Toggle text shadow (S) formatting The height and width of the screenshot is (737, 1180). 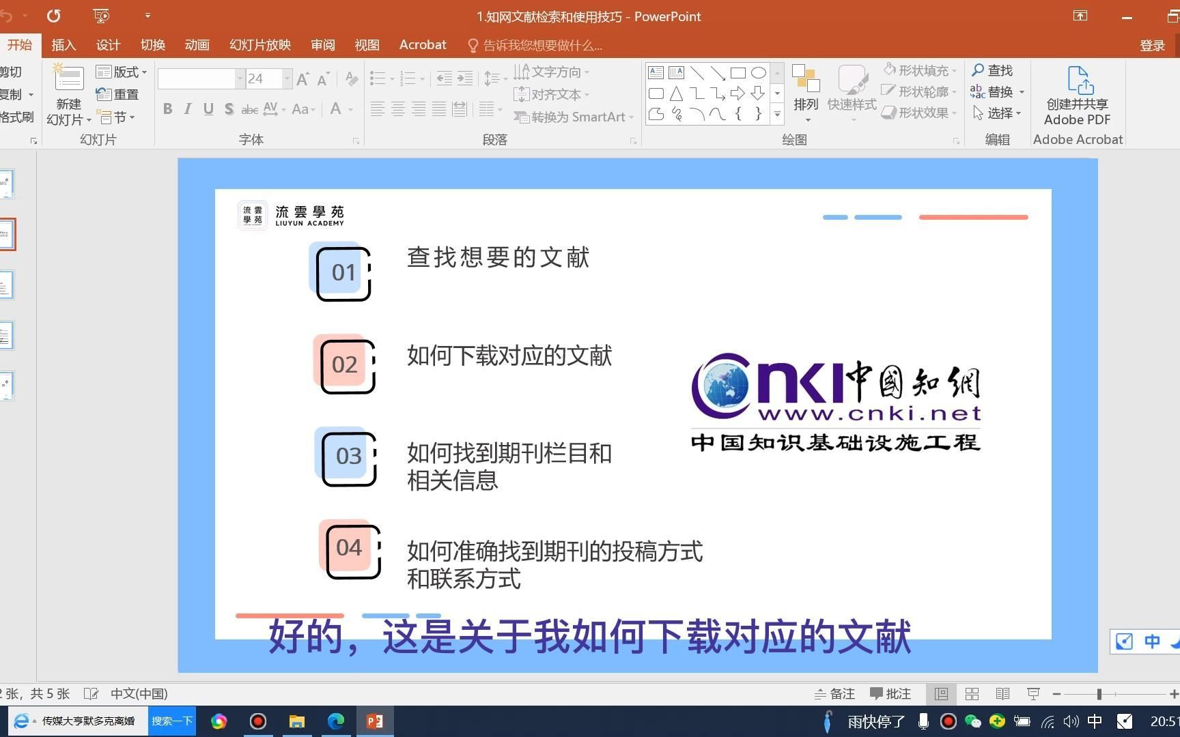pos(229,109)
